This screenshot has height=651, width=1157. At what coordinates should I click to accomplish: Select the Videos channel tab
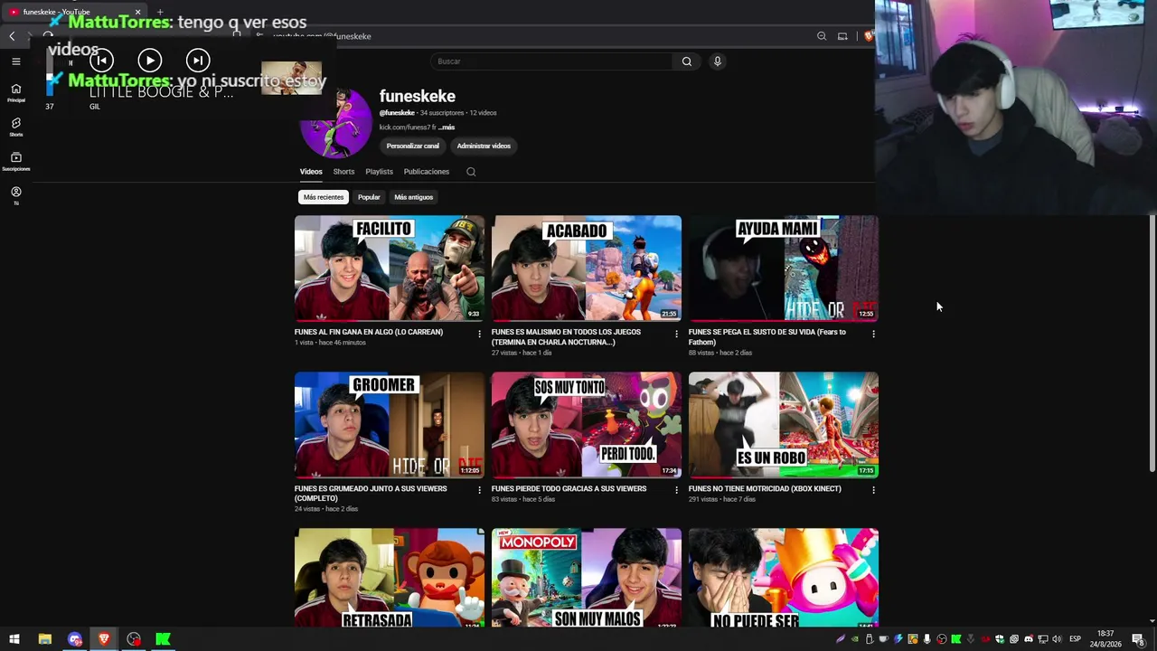coord(311,172)
